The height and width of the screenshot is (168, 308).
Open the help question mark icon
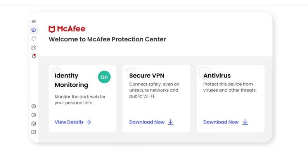34,115
